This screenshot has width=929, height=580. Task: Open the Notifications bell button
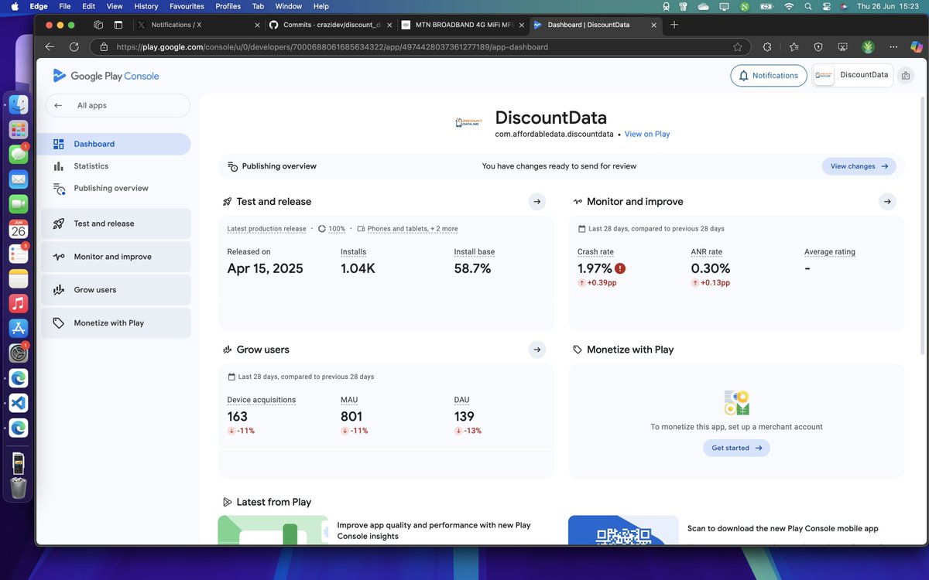click(x=769, y=76)
